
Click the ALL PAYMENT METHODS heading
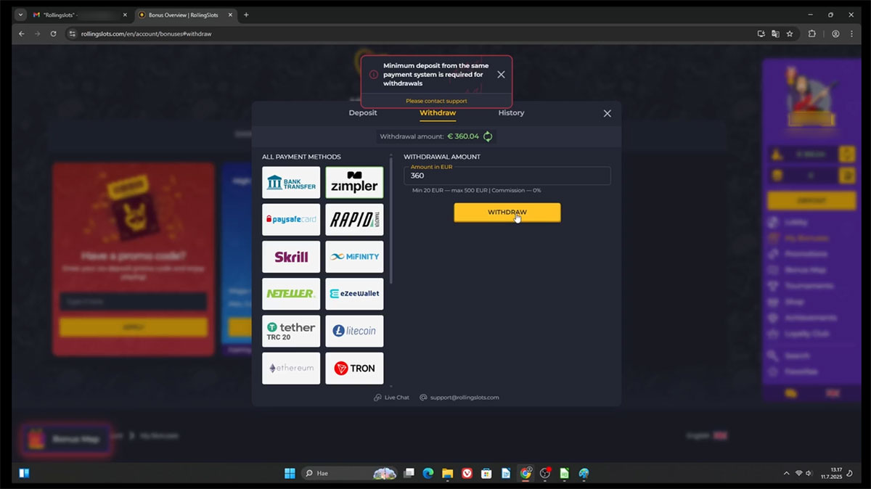point(301,157)
